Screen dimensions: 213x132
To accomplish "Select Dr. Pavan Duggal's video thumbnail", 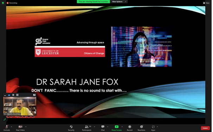I will (x=20, y=106).
